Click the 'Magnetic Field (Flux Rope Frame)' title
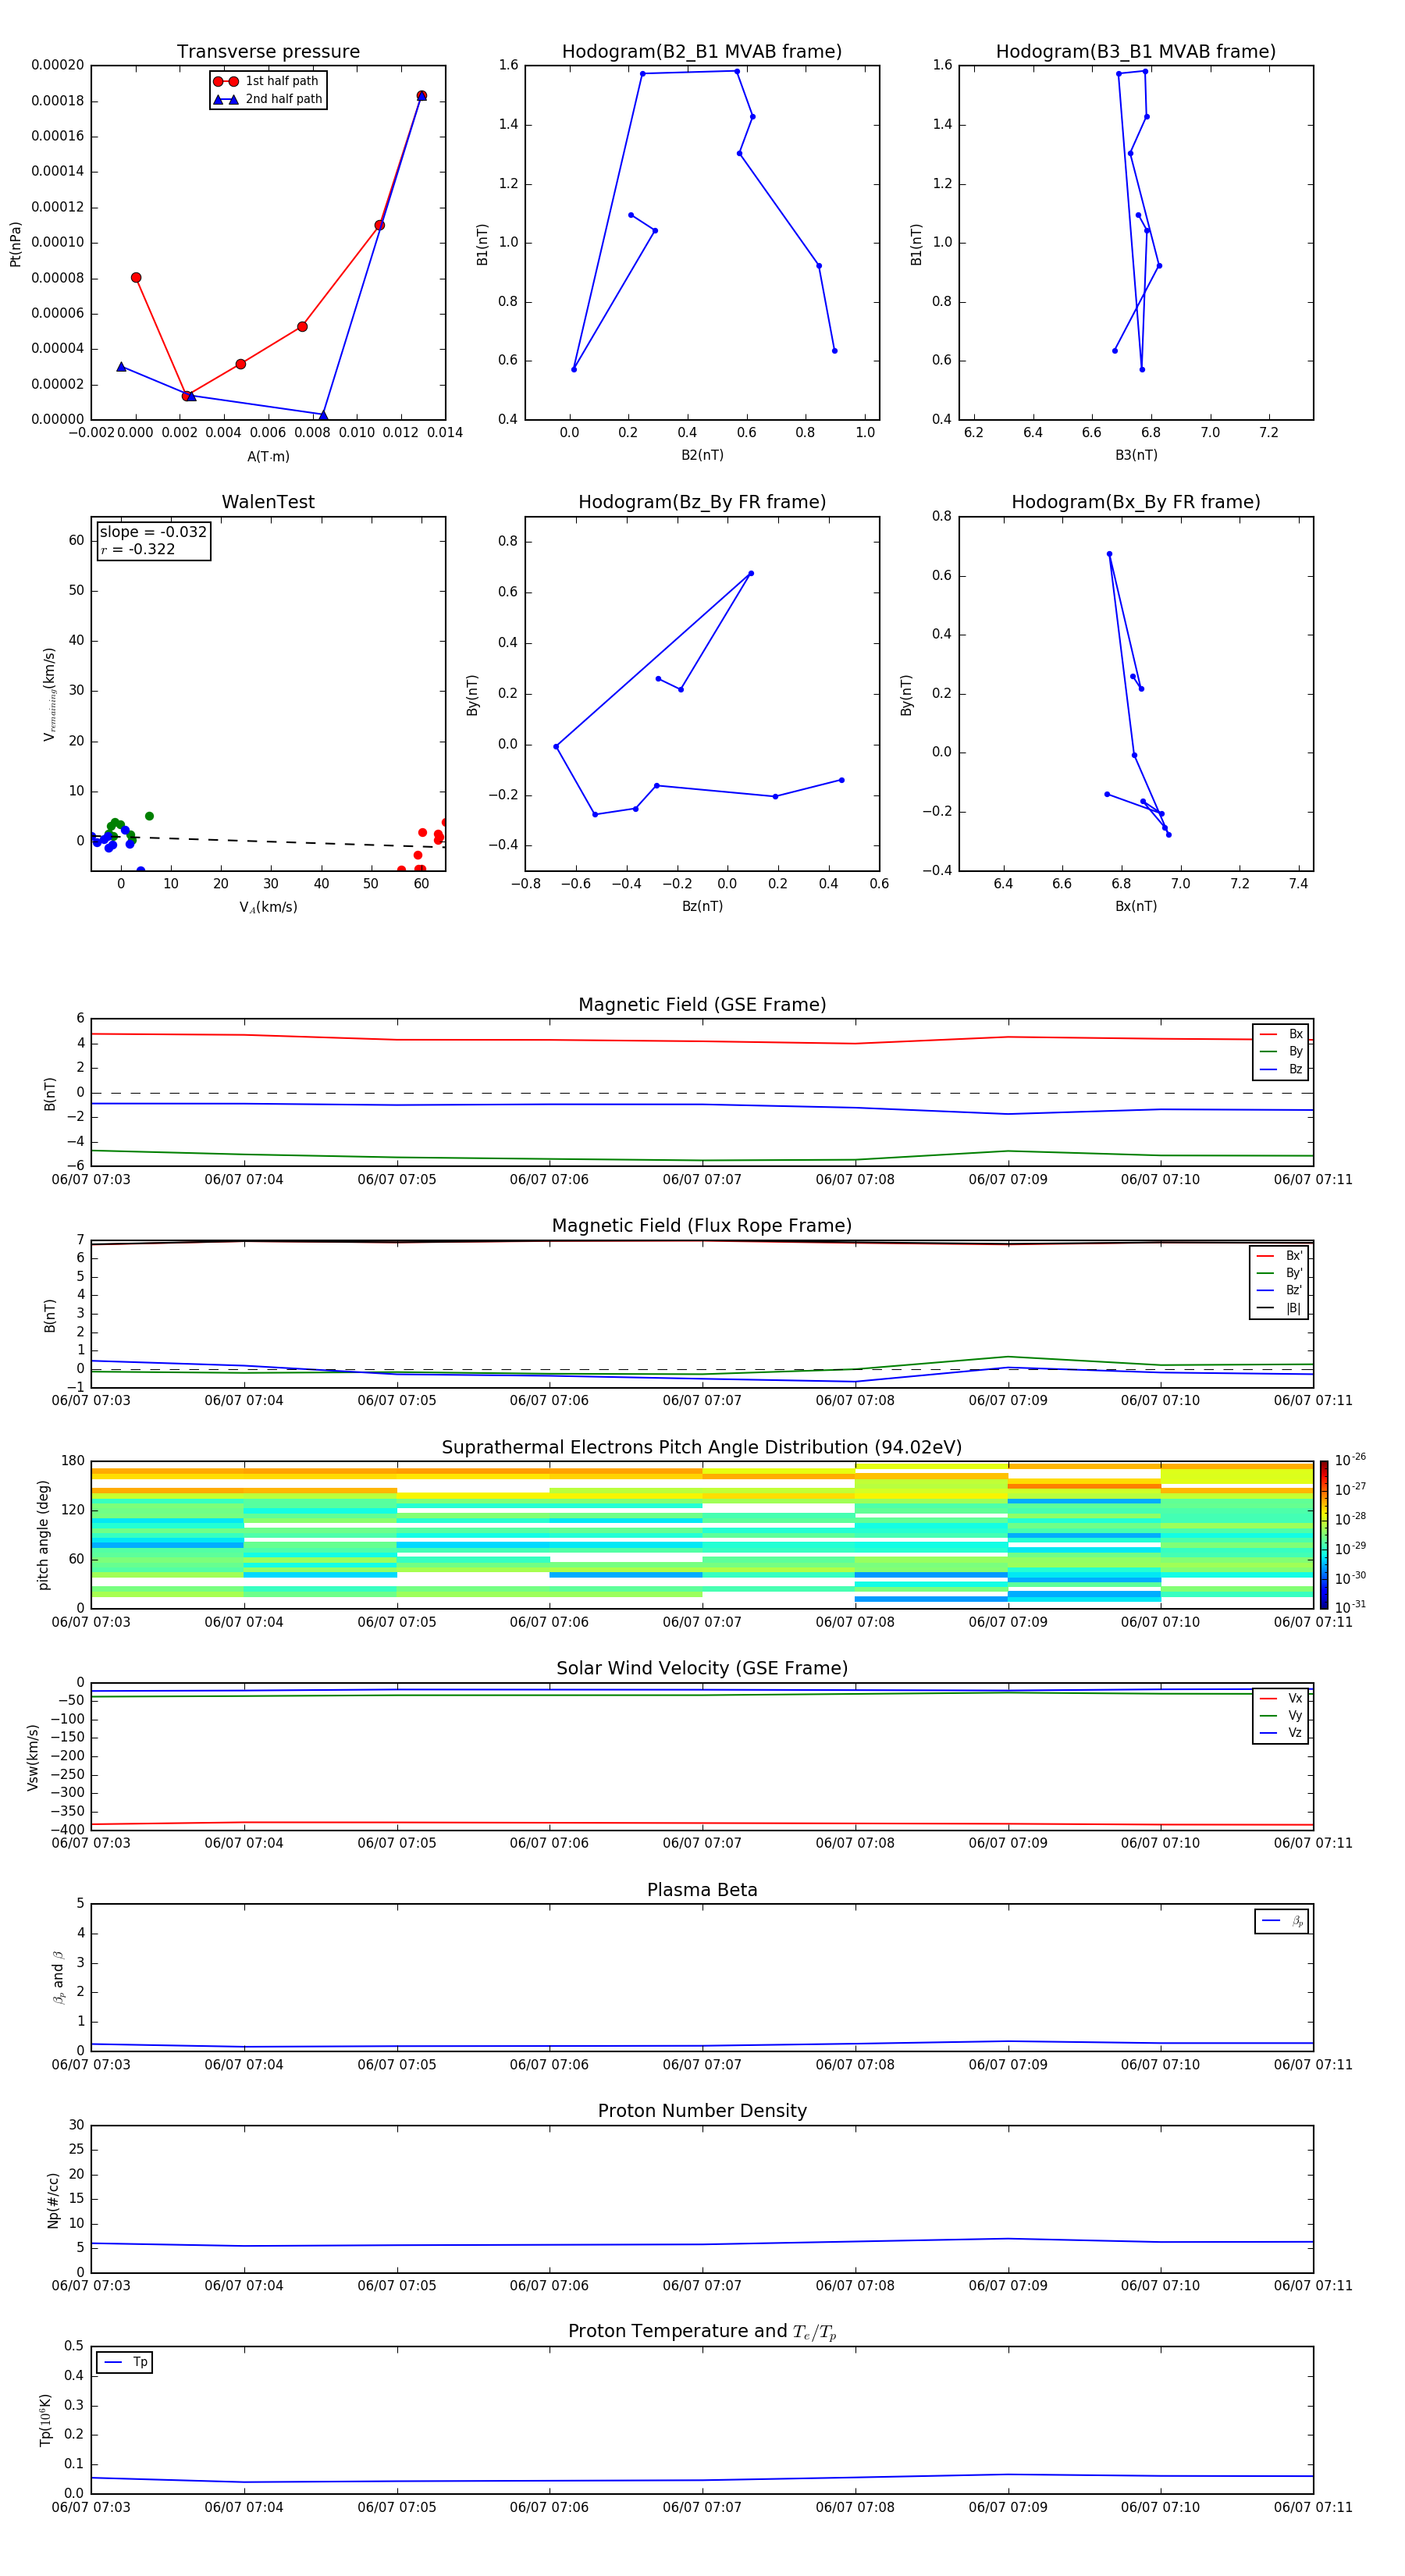 pyautogui.click(x=702, y=1226)
